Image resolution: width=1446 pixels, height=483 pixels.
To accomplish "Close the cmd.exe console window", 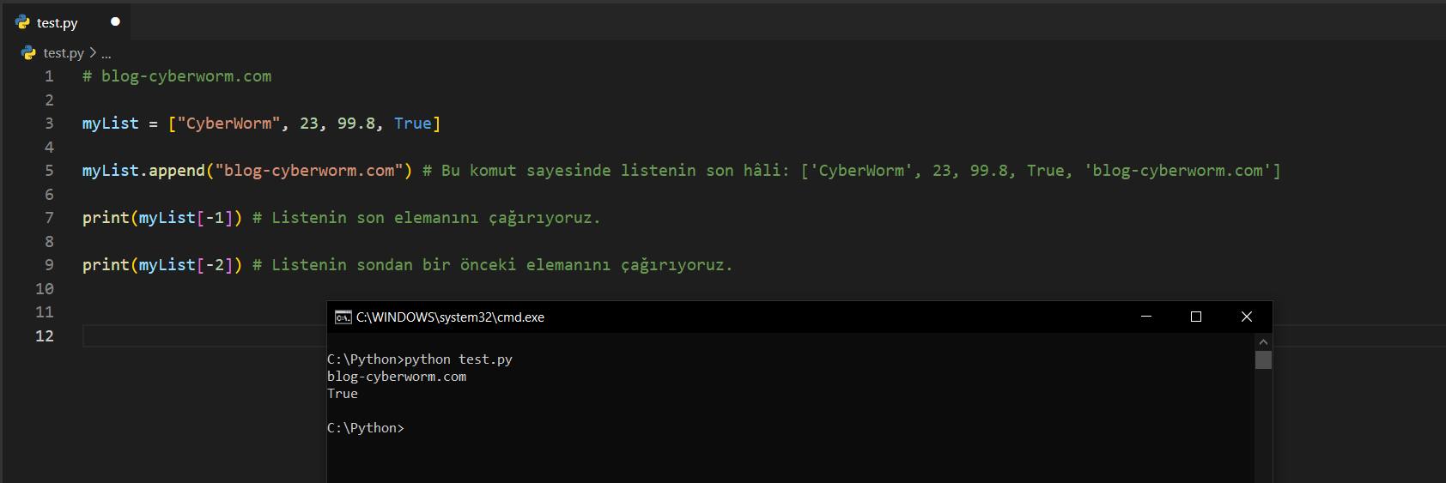I will point(1246,317).
